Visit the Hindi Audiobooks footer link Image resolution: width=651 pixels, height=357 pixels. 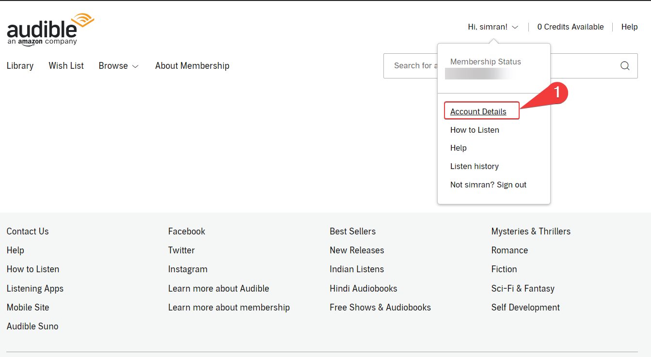tap(364, 288)
